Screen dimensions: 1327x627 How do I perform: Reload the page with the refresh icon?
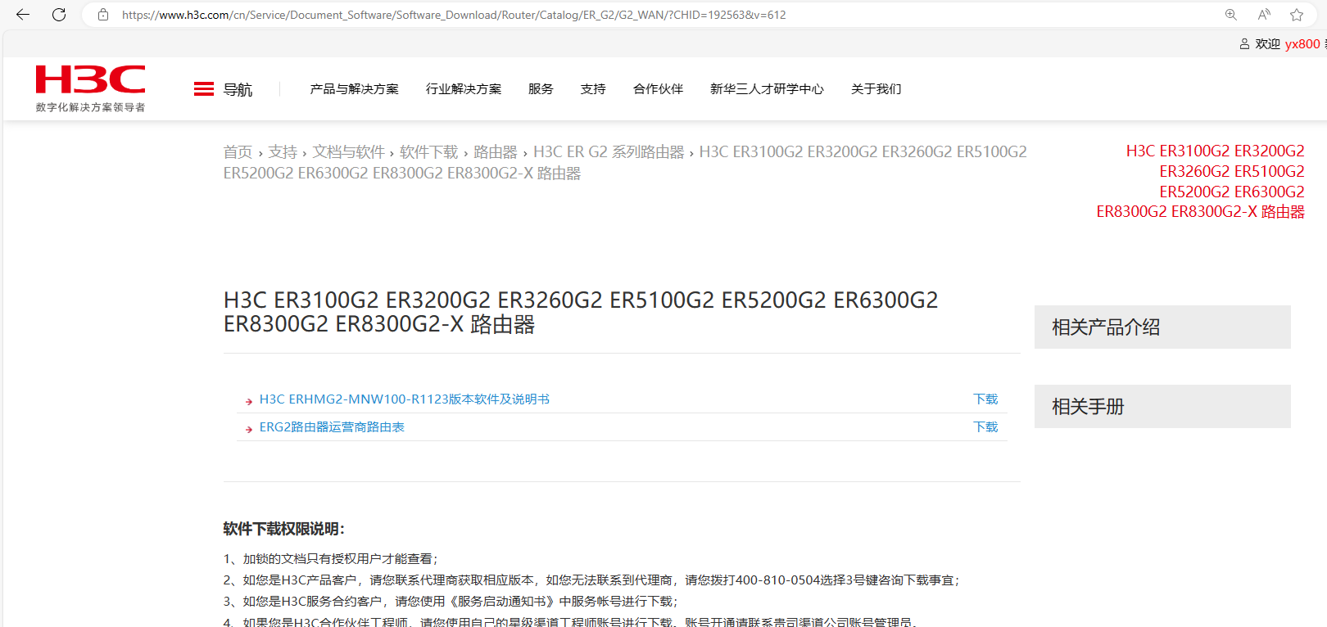[x=59, y=15]
